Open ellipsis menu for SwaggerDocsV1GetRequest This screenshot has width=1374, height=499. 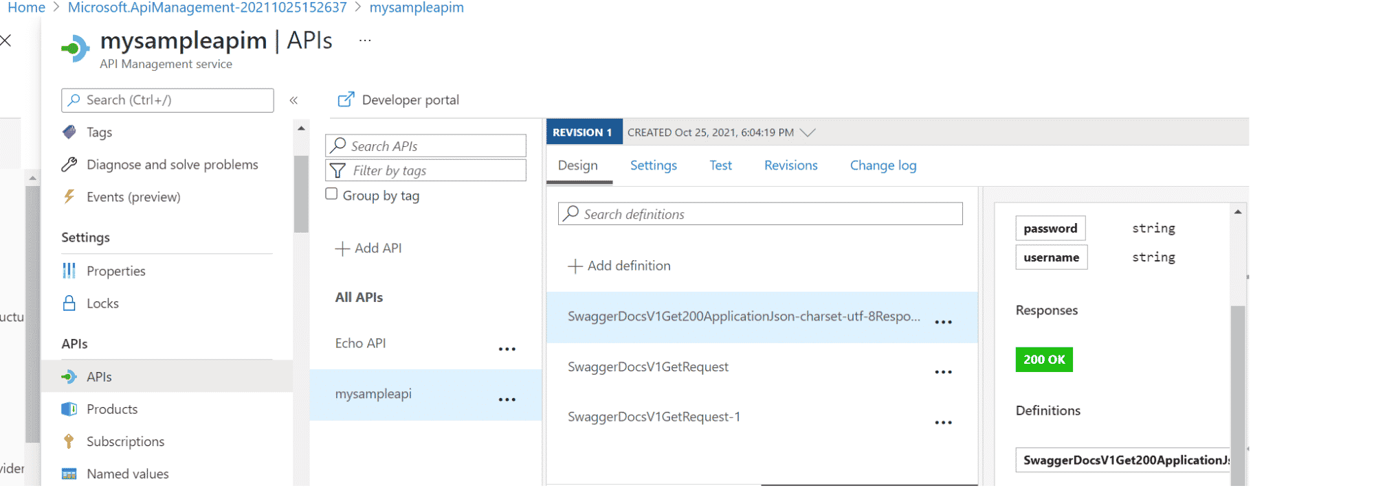coord(944,372)
